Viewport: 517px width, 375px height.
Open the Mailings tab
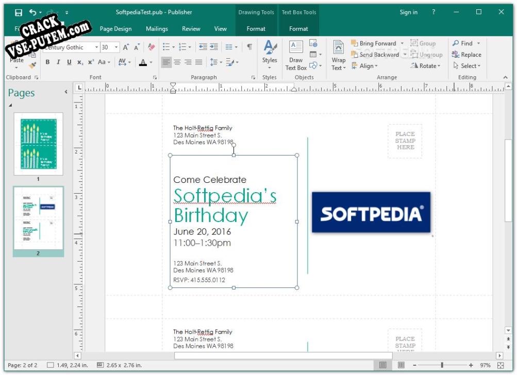[157, 29]
